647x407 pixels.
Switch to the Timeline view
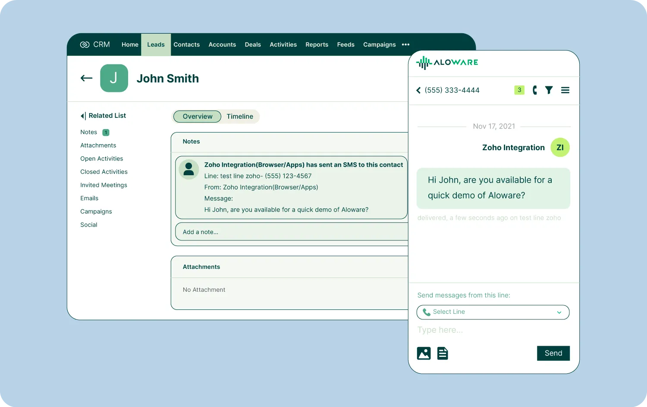[x=240, y=117]
